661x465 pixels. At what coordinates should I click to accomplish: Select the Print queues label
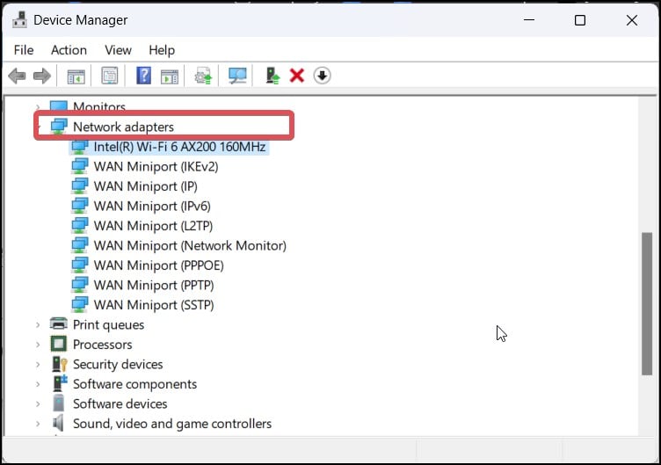pyautogui.click(x=108, y=324)
